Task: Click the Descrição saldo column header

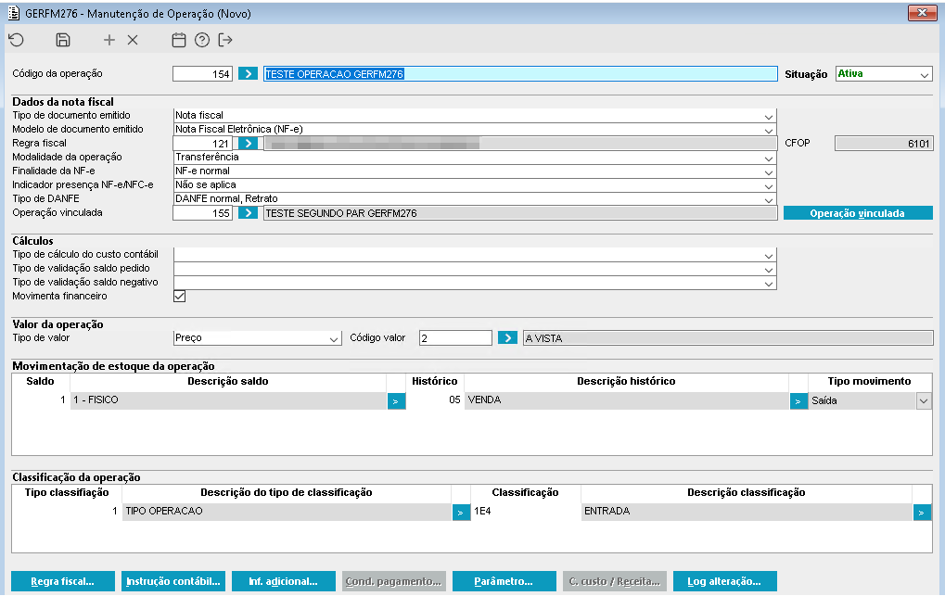Action: 228,382
